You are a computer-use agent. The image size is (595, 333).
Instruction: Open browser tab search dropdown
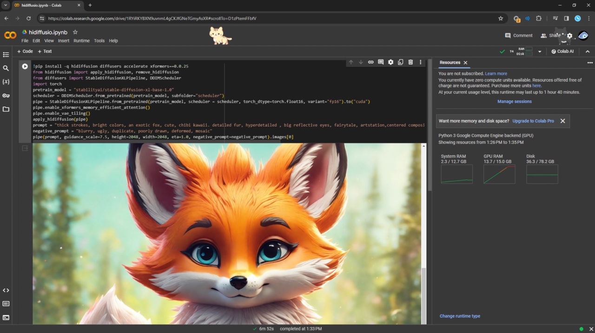[x=6, y=5]
